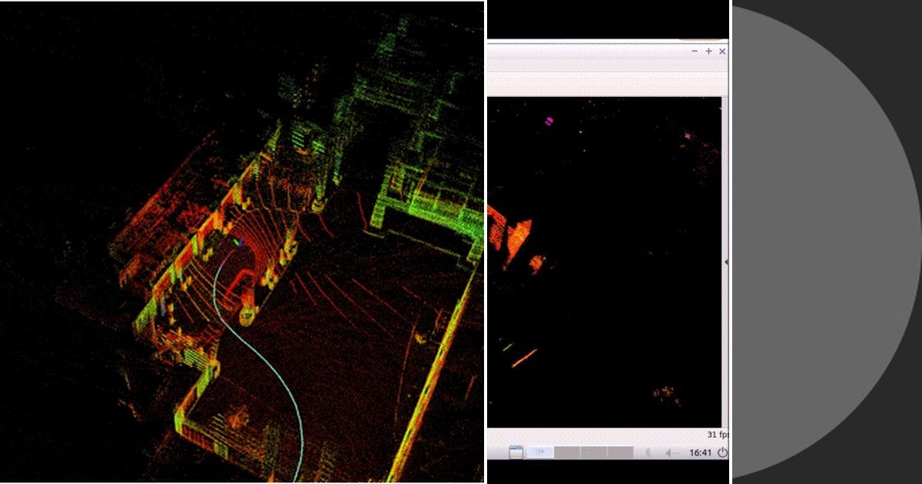The image size is (922, 484).
Task: Click the Bluetooth icon in the system tray
Action: (x=648, y=453)
